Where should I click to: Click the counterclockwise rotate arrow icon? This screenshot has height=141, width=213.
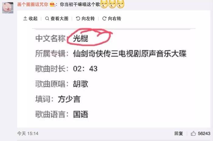[78, 18]
